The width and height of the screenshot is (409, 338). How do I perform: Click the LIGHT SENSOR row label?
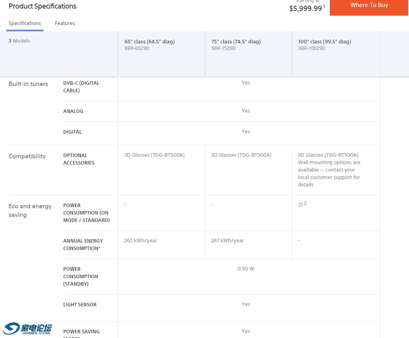(80, 305)
